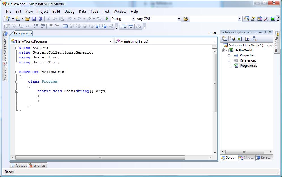Open the Any CPU platform dropdown
282x177 pixels.
point(179,19)
